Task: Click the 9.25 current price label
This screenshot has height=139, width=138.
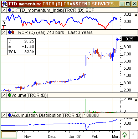Action: (129, 39)
